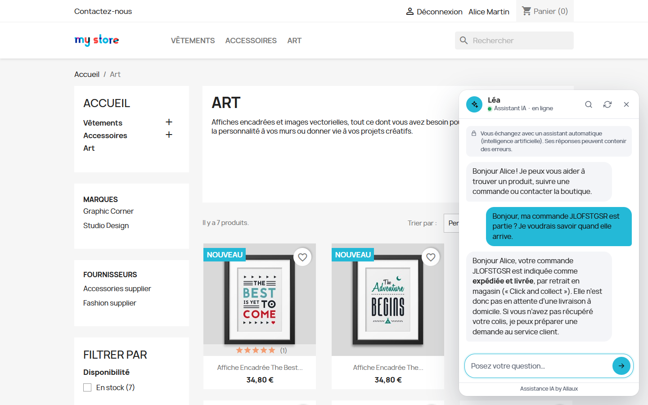This screenshot has height=405, width=648.
Task: Click the Léa assistant avatar icon
Action: pos(474,104)
